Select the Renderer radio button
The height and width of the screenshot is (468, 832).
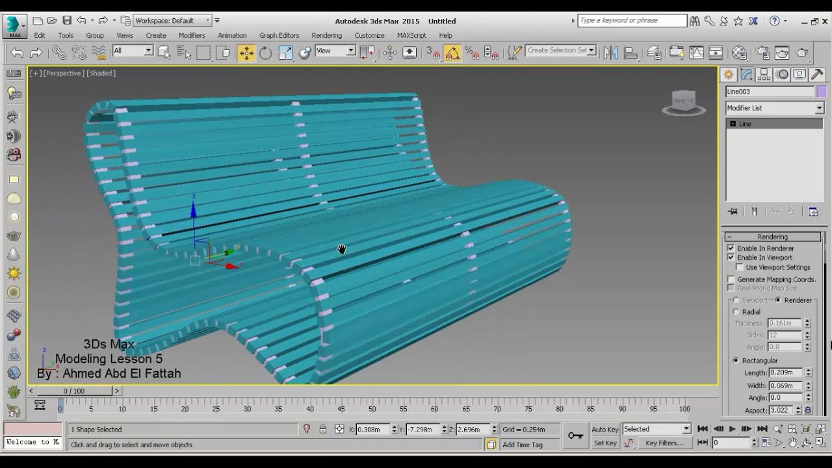pyautogui.click(x=778, y=300)
